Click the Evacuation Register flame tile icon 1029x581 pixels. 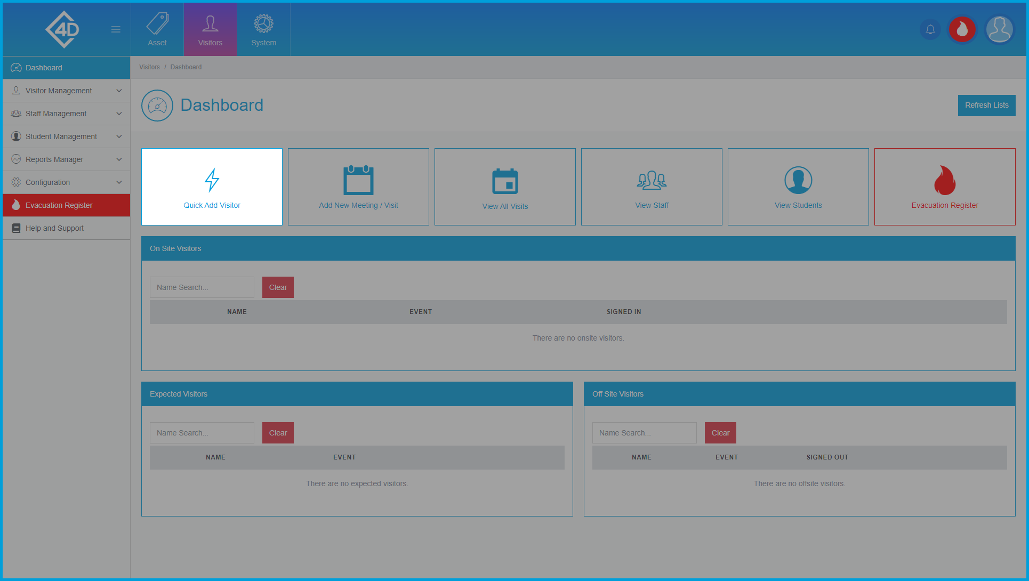point(945,180)
